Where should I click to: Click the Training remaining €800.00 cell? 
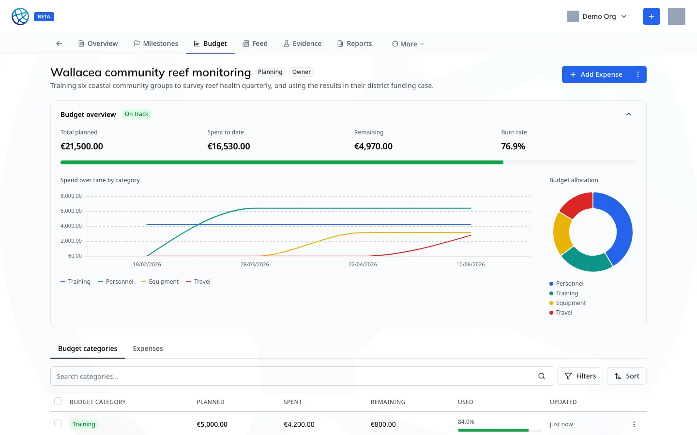(x=383, y=424)
